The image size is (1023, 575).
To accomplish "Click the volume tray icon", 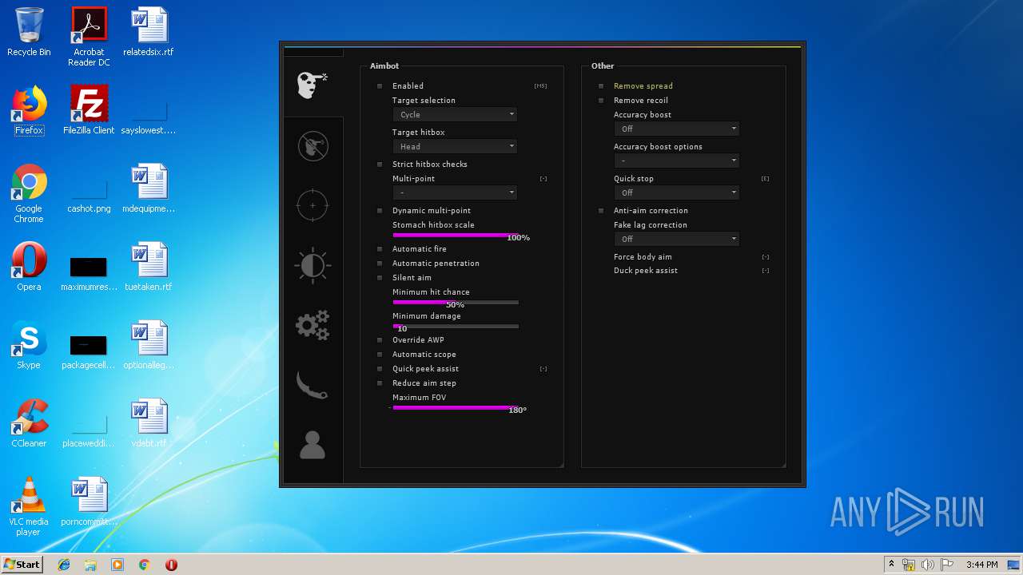I will tap(928, 565).
